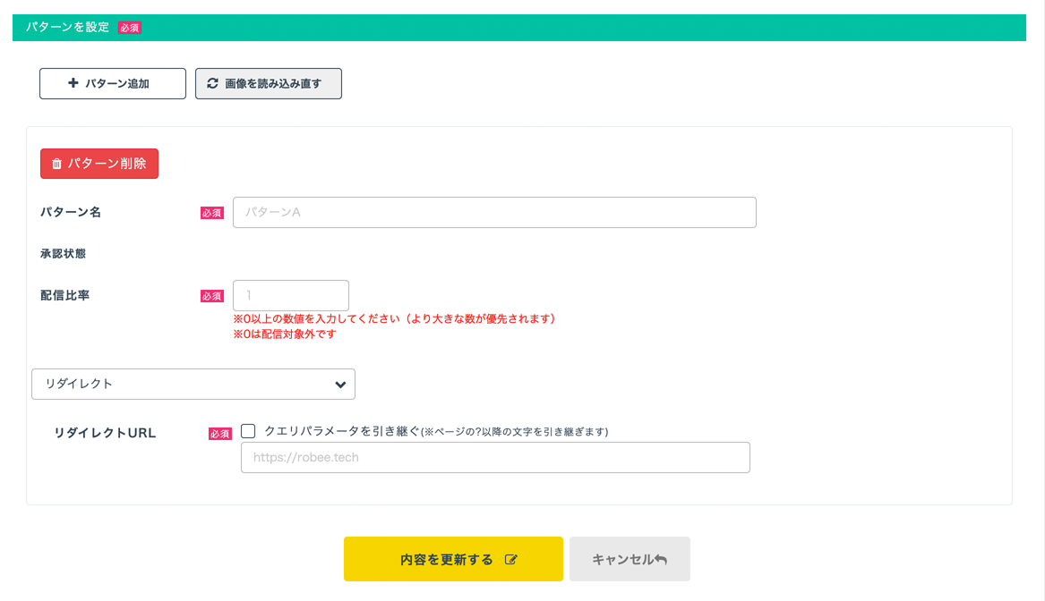Click the 必須 badge beside パターン名
Viewport: 1045px width, 601px height.
coord(212,214)
